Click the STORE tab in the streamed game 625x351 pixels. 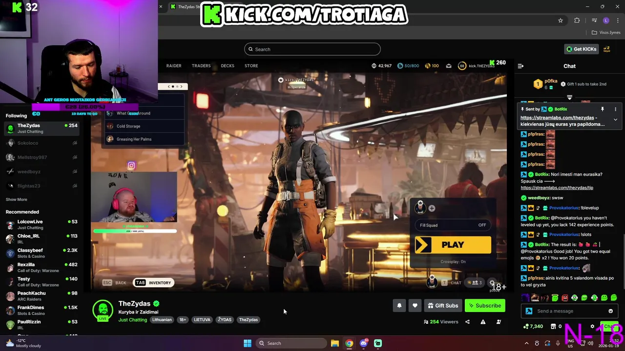(x=251, y=66)
